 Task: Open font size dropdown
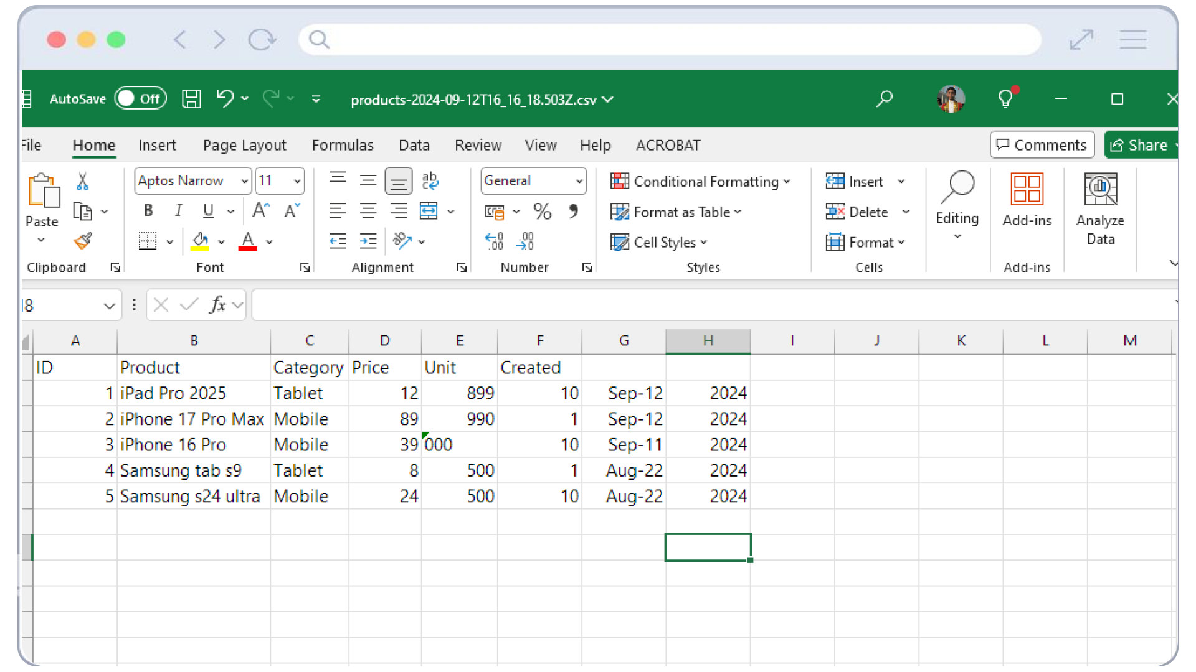[297, 181]
